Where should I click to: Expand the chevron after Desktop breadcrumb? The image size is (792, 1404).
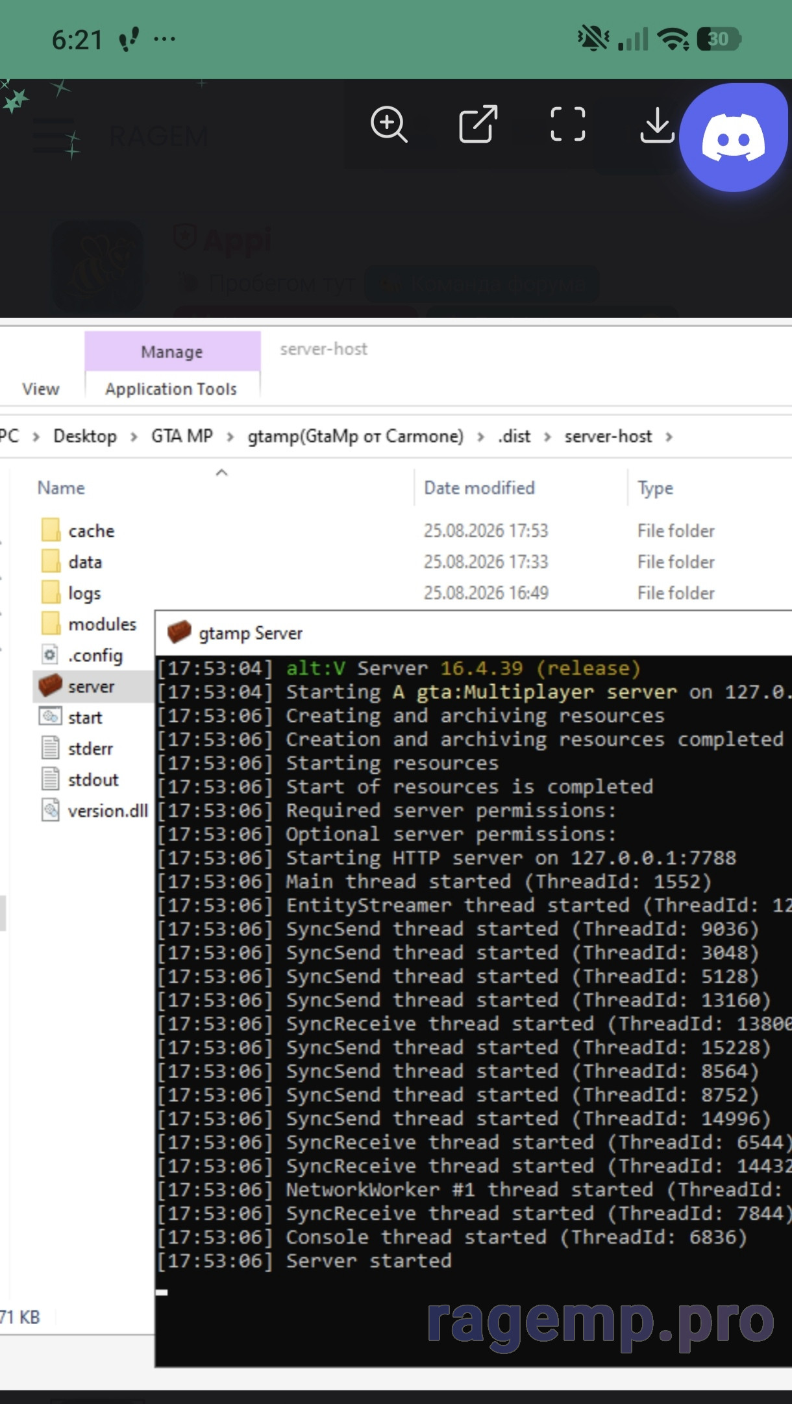pos(134,437)
